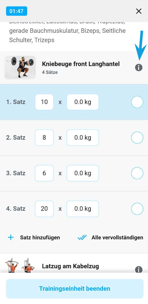Edit the repetitions field of 2. Satz
Viewport: 148px width, 304px height.
(44, 138)
